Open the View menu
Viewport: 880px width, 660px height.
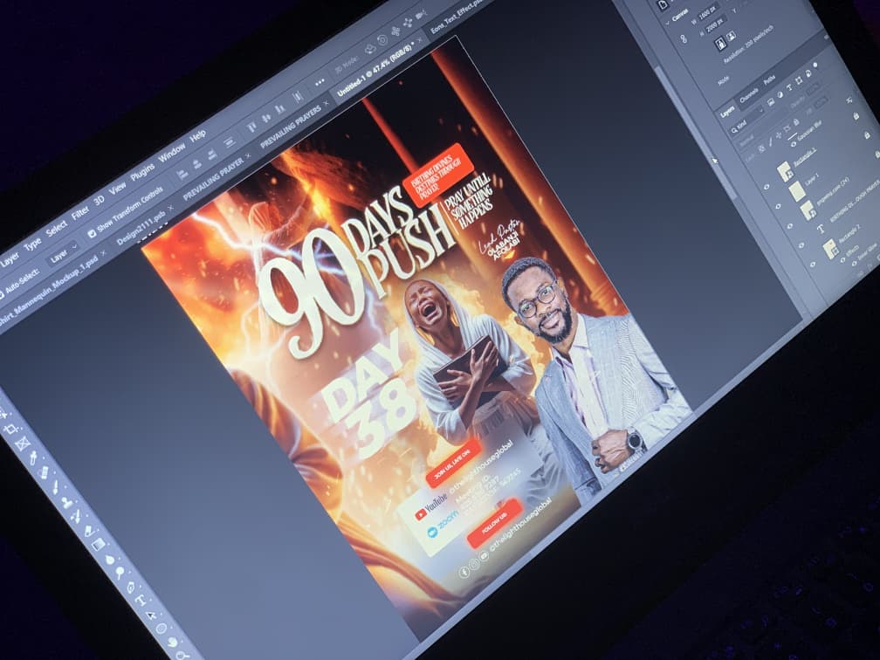click(x=117, y=188)
